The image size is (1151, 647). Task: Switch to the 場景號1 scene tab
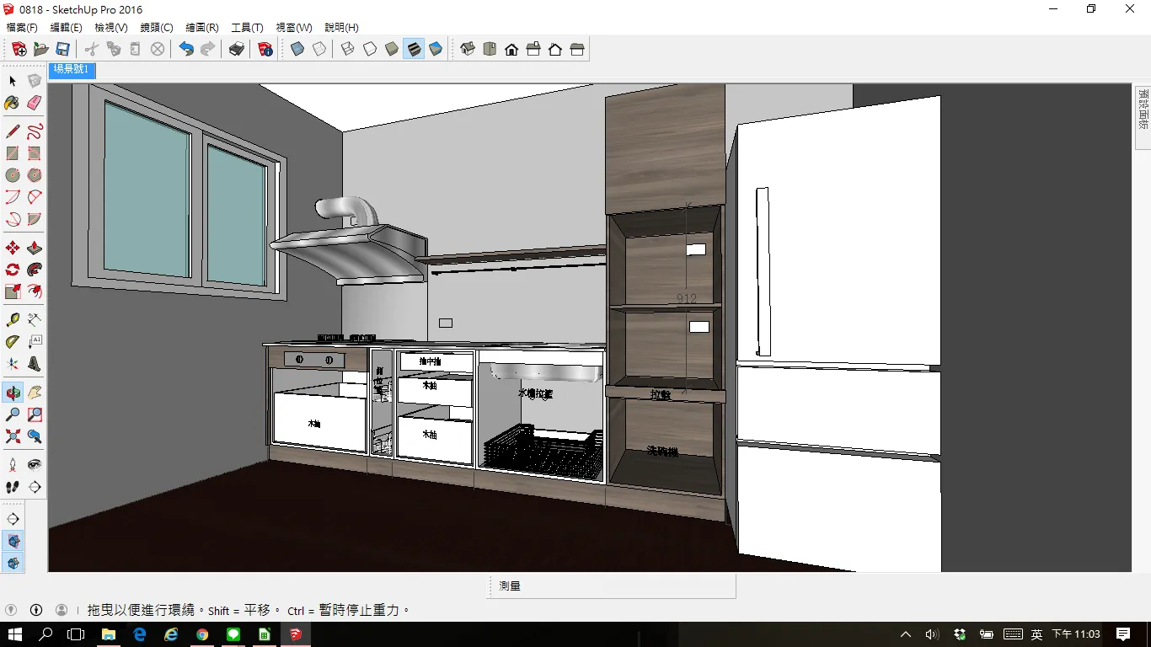pyautogui.click(x=72, y=70)
